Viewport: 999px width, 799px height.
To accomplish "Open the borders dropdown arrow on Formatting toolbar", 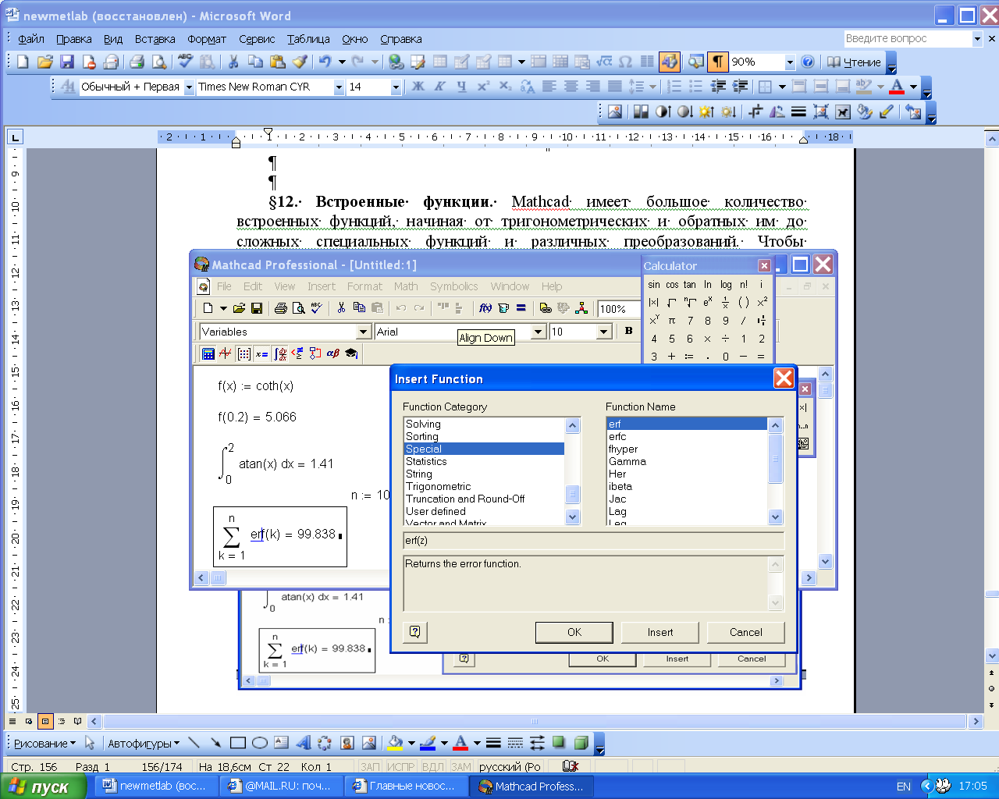I will 782,87.
